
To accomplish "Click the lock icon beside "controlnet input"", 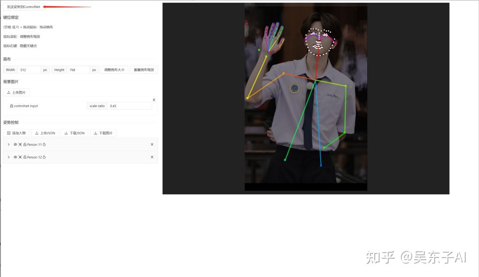I will [x=11, y=106].
